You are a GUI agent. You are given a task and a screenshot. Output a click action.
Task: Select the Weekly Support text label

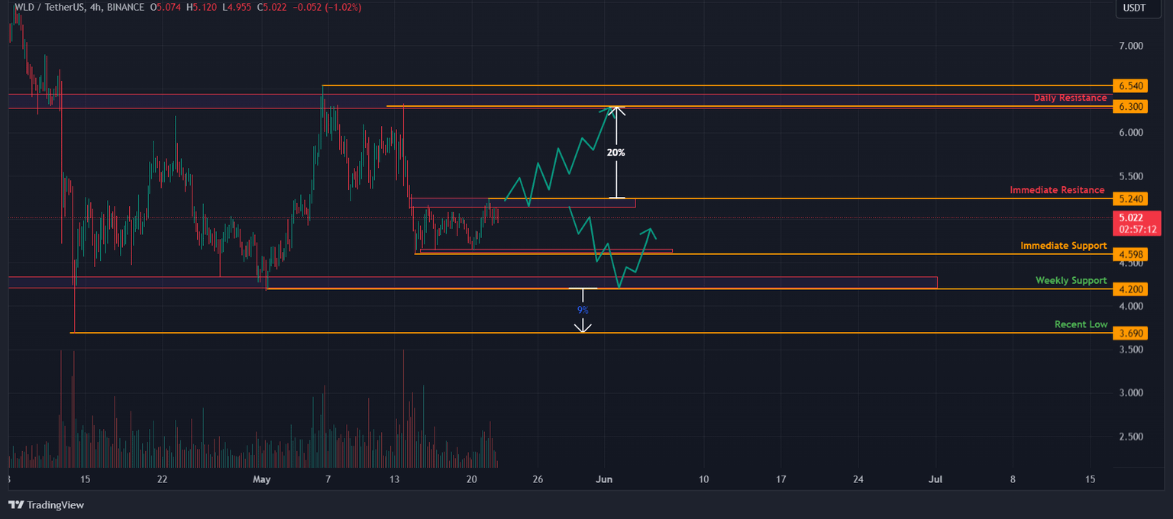coord(1070,280)
